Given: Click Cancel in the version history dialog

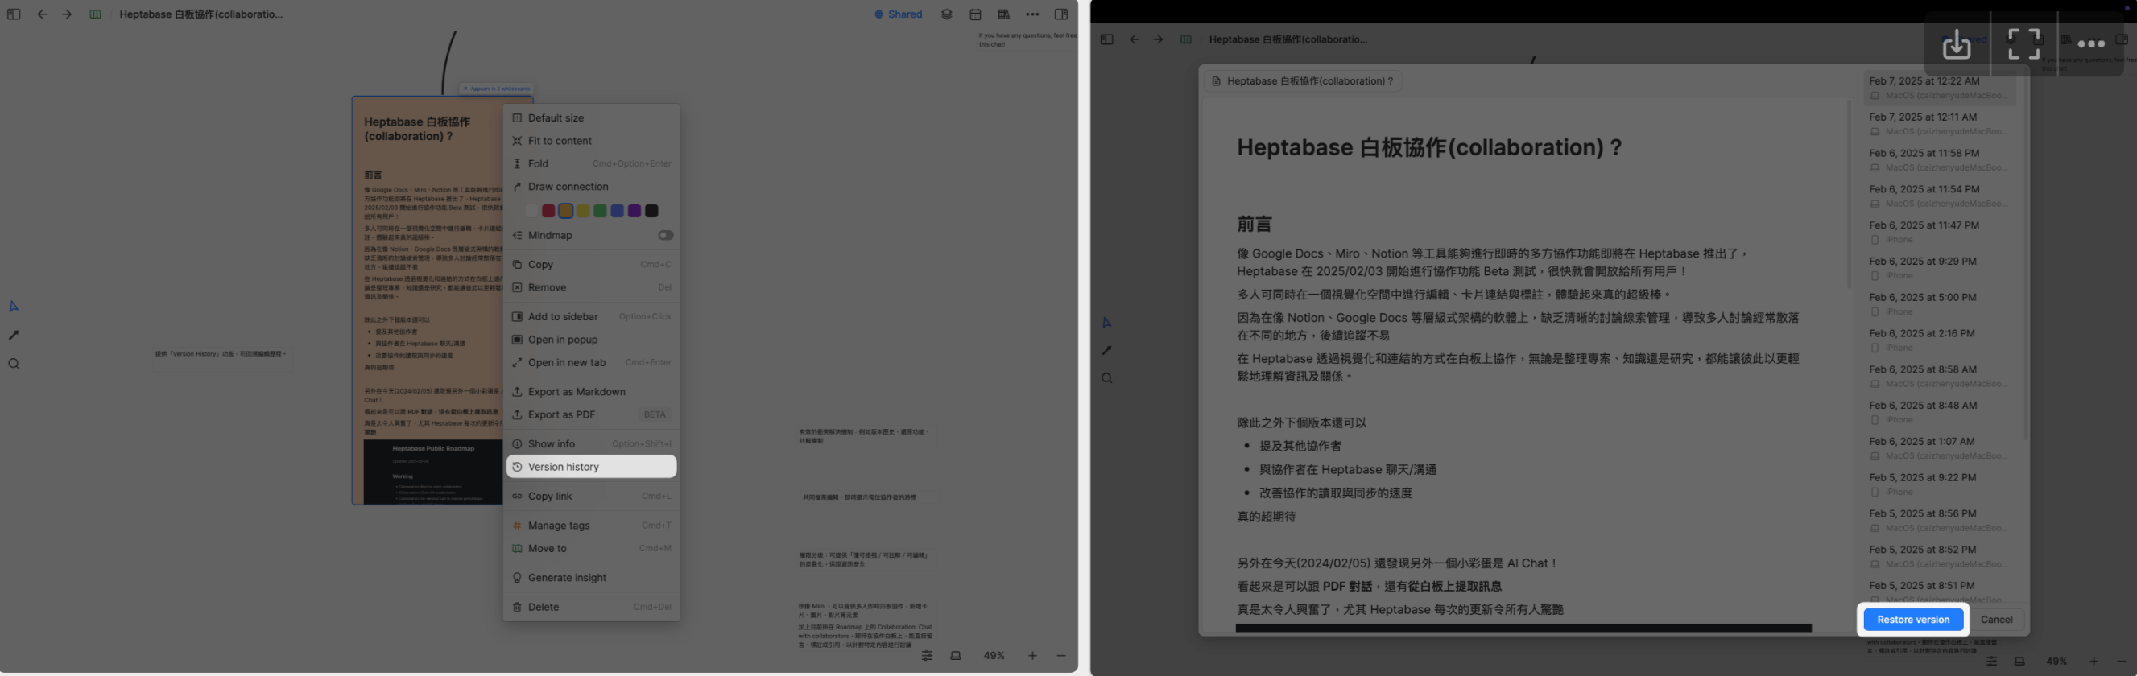Looking at the screenshot, I should (1996, 620).
